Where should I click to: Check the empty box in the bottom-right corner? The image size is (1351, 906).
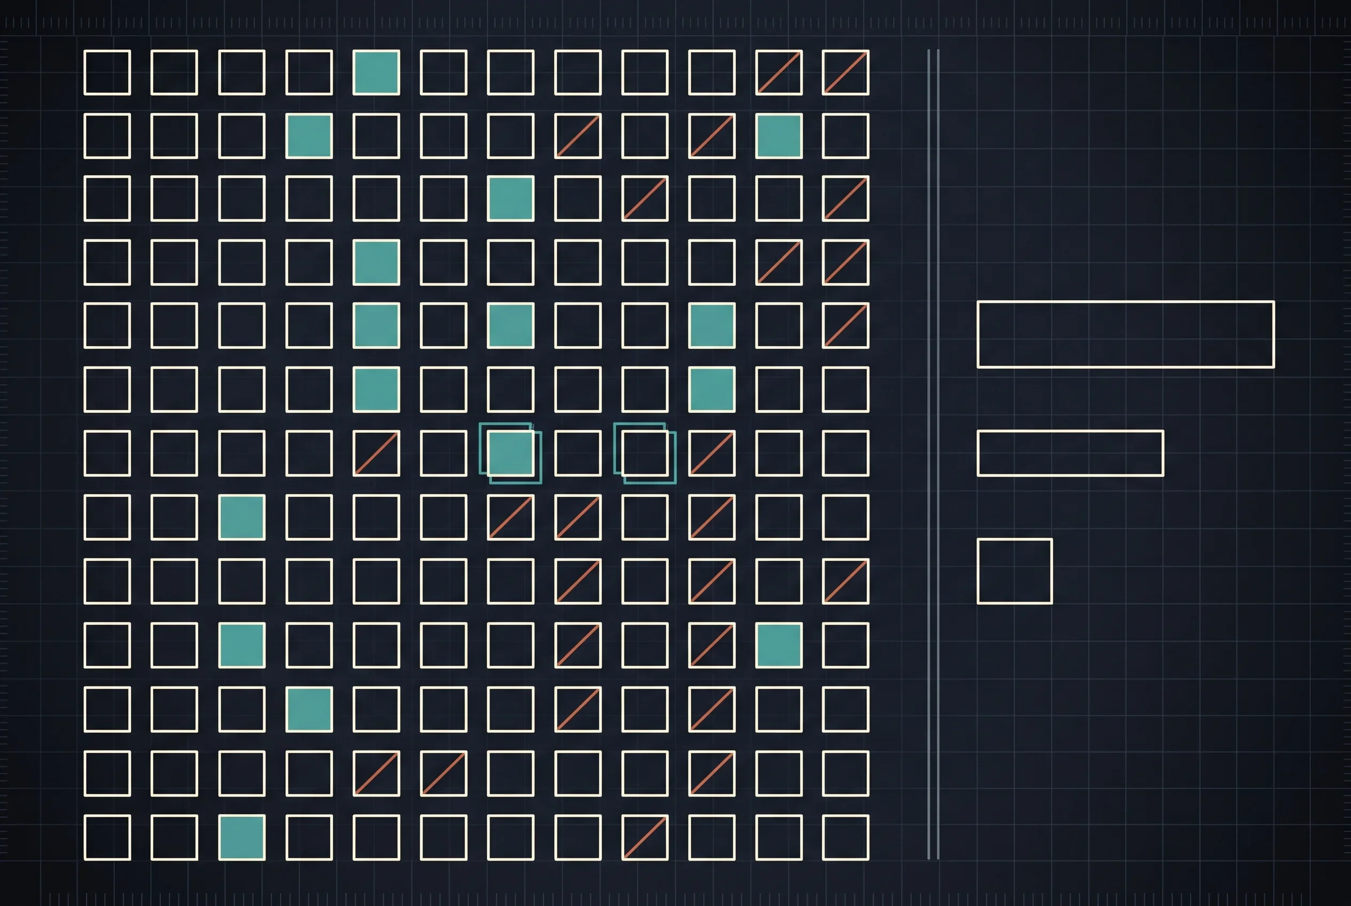pos(846,837)
